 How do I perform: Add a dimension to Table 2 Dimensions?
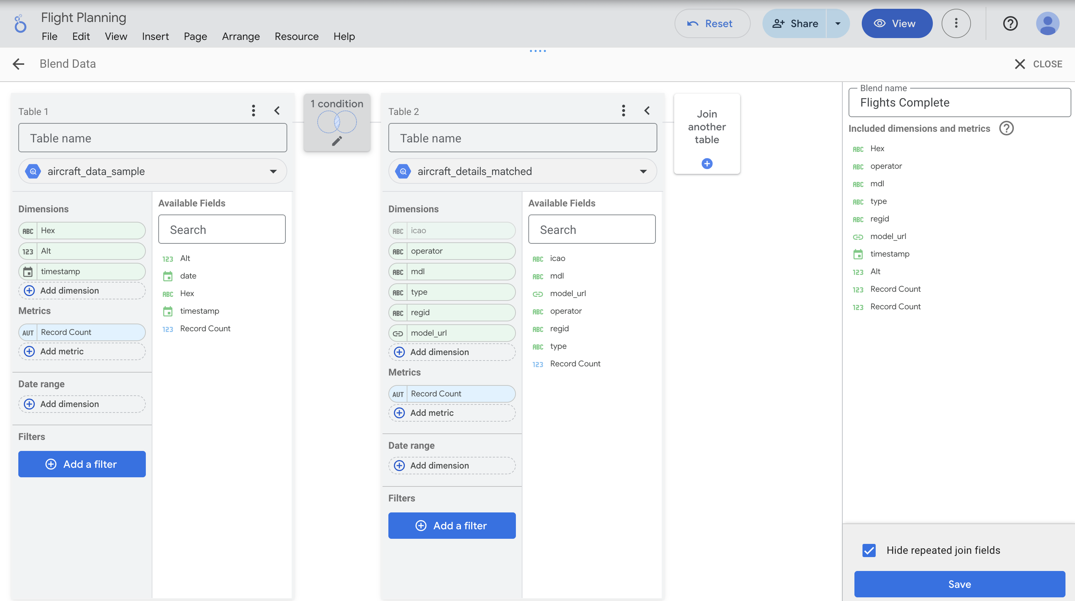[452, 352]
